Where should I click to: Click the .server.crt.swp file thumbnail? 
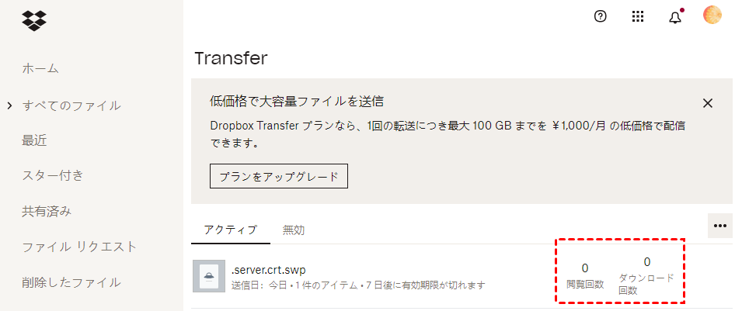tap(209, 276)
